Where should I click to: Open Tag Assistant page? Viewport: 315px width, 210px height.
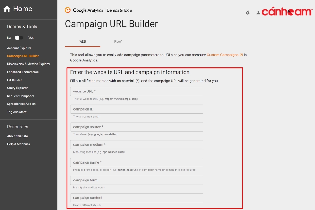coord(17,112)
